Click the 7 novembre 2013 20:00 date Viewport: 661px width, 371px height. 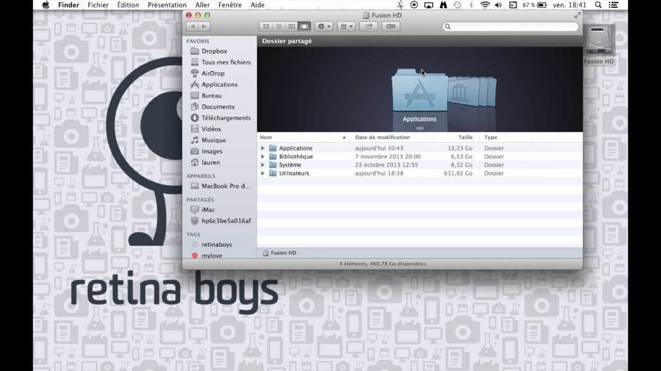[x=388, y=157]
